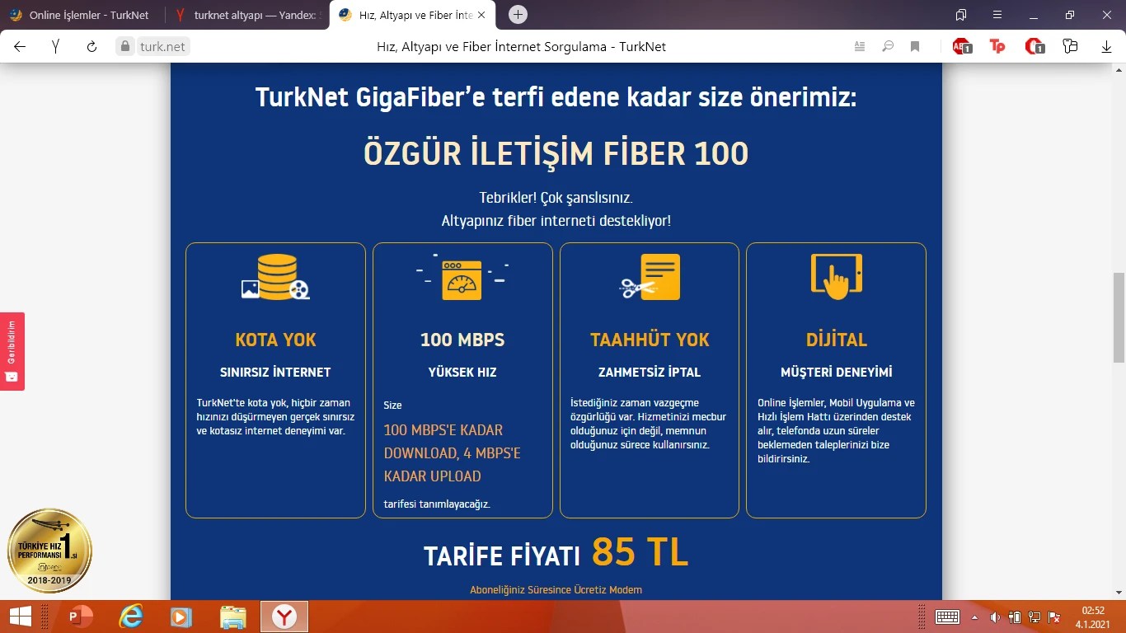Screen dimensions: 1126x633
Task: Show hidden tray icons arrow
Action: 976,617
